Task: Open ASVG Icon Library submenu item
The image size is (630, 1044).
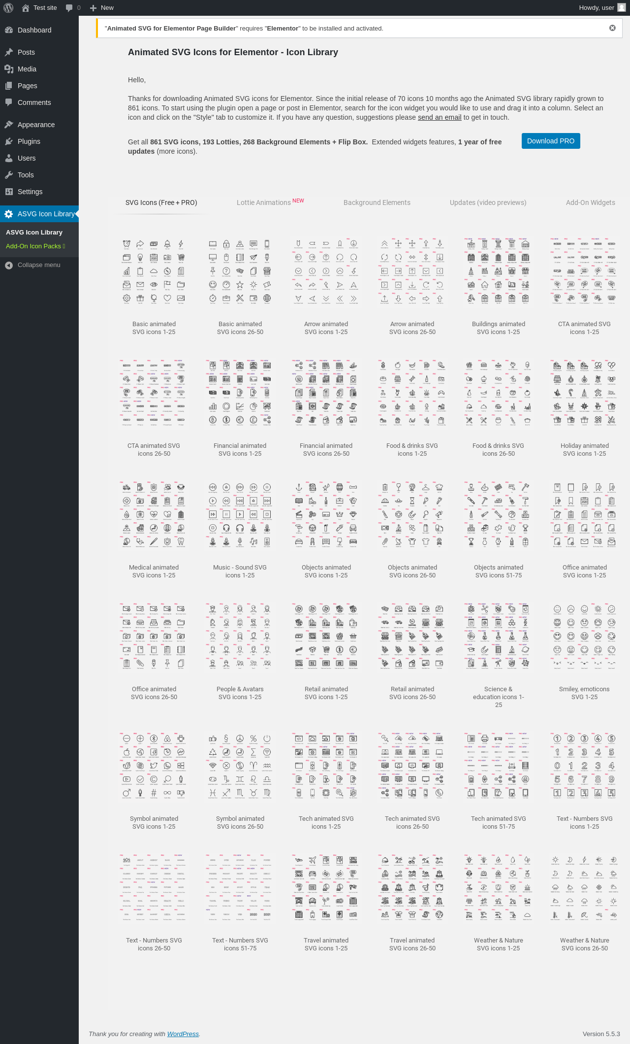Action: [x=34, y=233]
